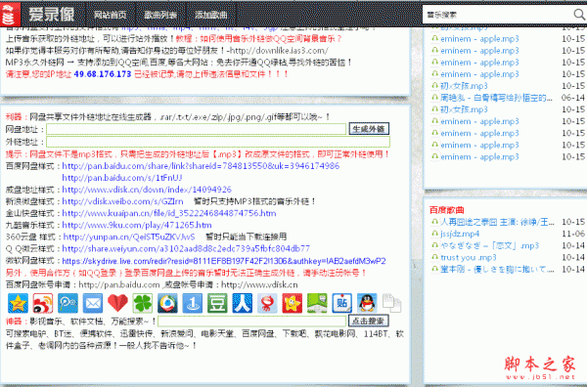Open the pan.baidu.com share/link sample URL
Viewport: 587px width, 387px height.
(201, 166)
